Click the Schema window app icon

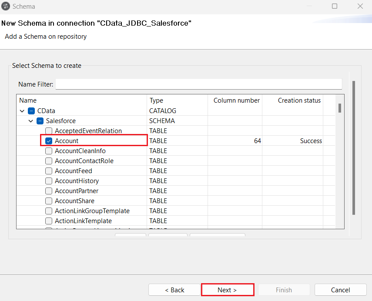[x=6, y=6]
